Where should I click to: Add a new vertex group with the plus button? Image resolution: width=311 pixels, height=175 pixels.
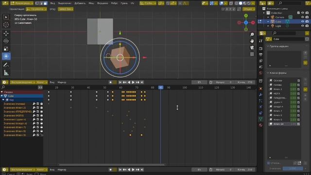[x=305, y=52]
